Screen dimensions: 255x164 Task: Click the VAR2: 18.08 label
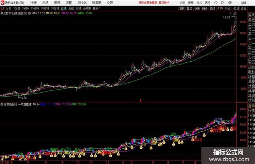point(78,104)
